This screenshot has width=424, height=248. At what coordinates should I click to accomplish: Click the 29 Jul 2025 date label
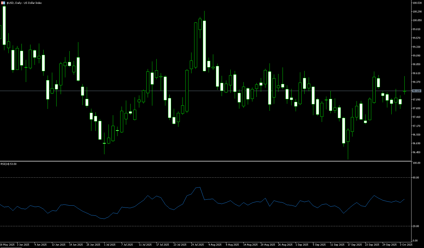coord(197,245)
